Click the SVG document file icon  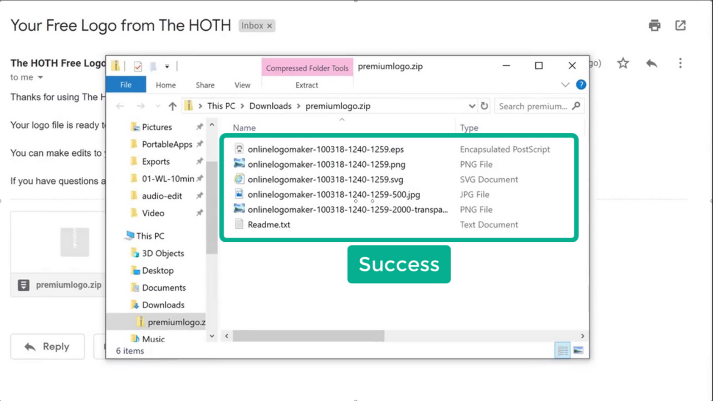coord(239,179)
